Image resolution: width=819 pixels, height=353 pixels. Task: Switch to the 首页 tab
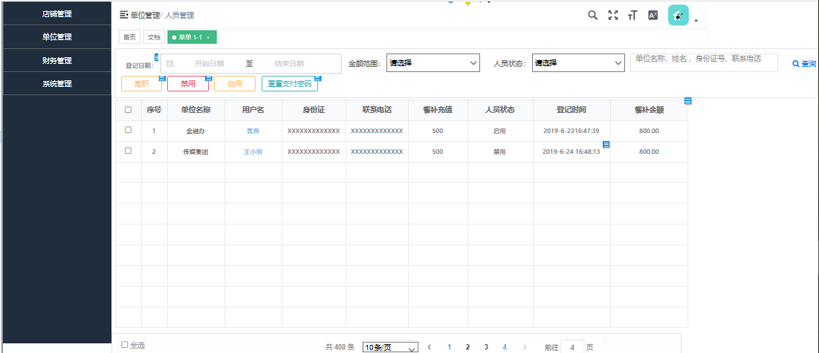tap(129, 38)
